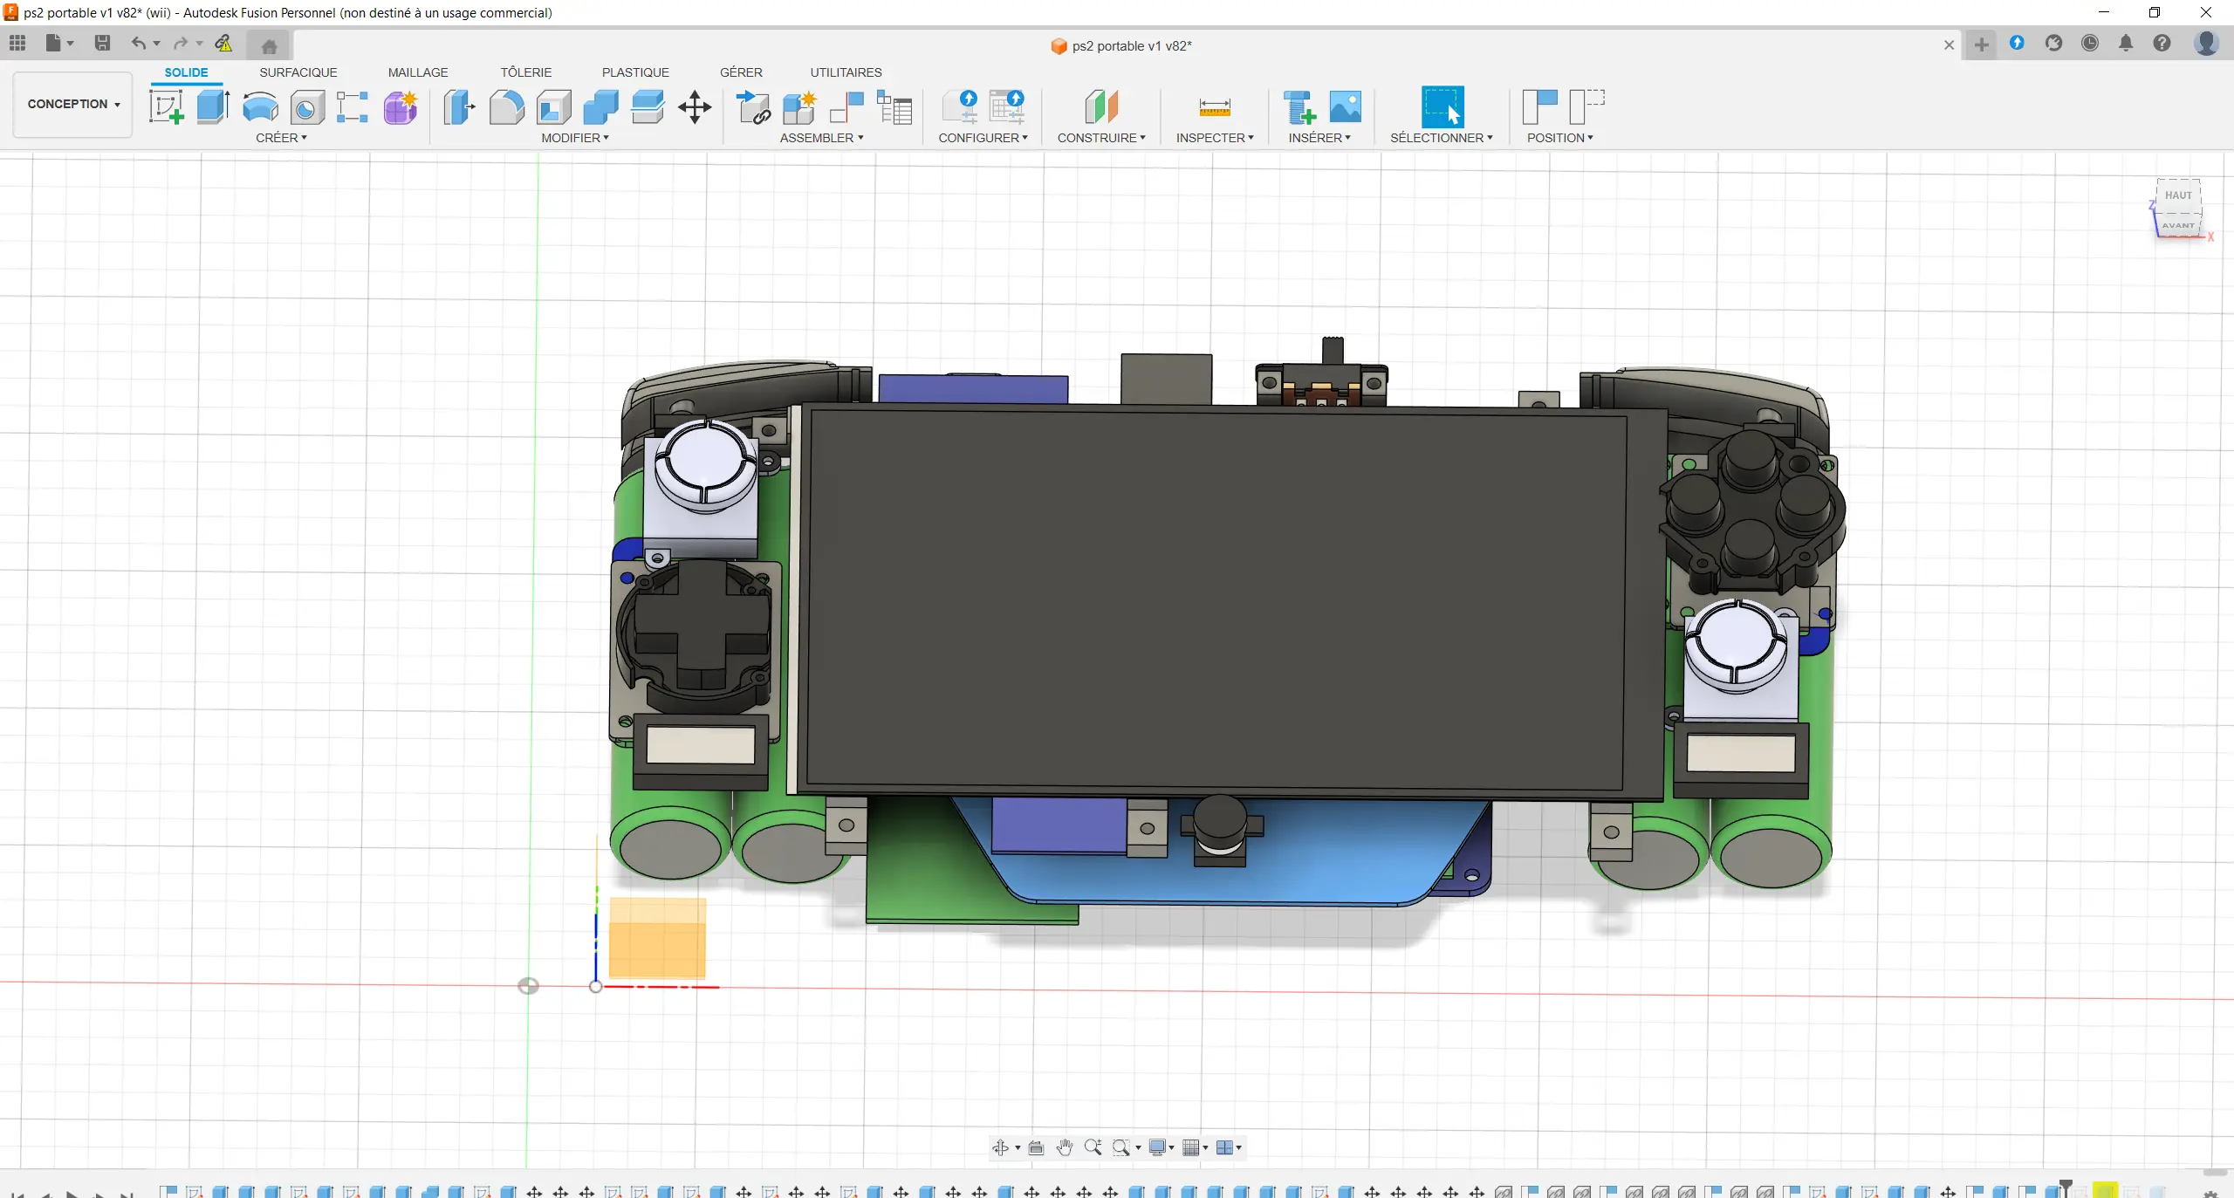2234x1198 pixels.
Task: Expand the CONFIGURER menu
Action: tap(983, 138)
